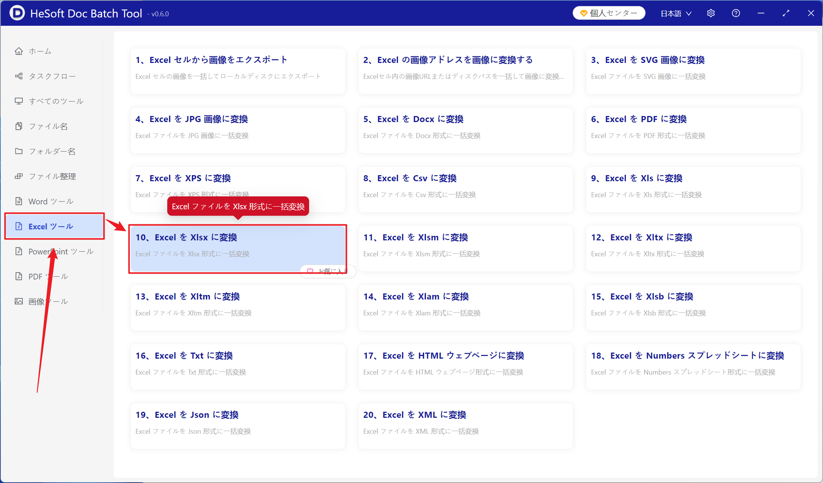Image resolution: width=823 pixels, height=483 pixels.
Task: Minimize the application window
Action: point(761,13)
